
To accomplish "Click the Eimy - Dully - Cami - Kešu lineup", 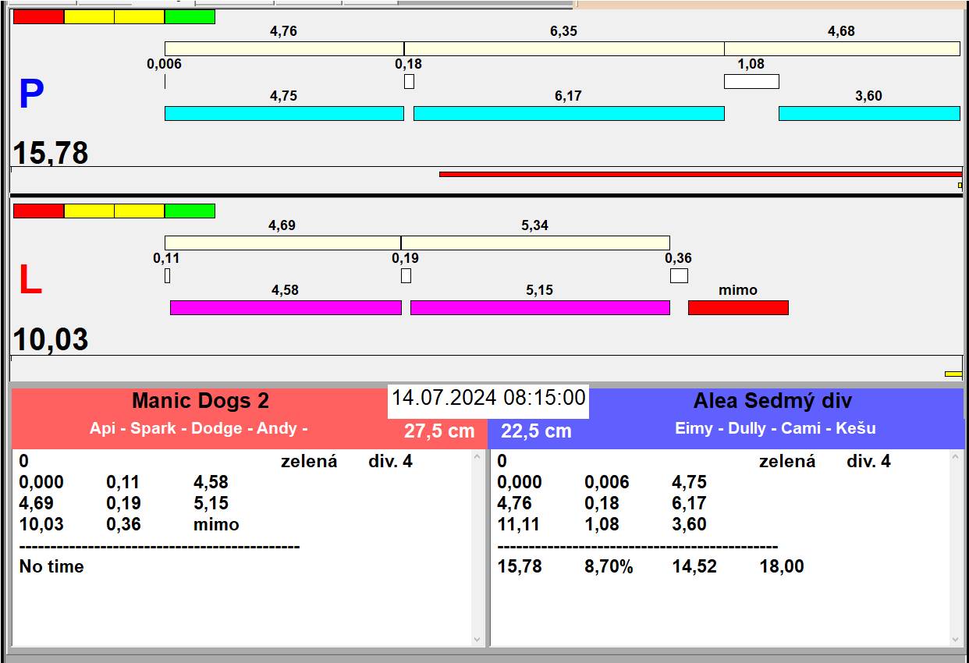I will click(776, 428).
